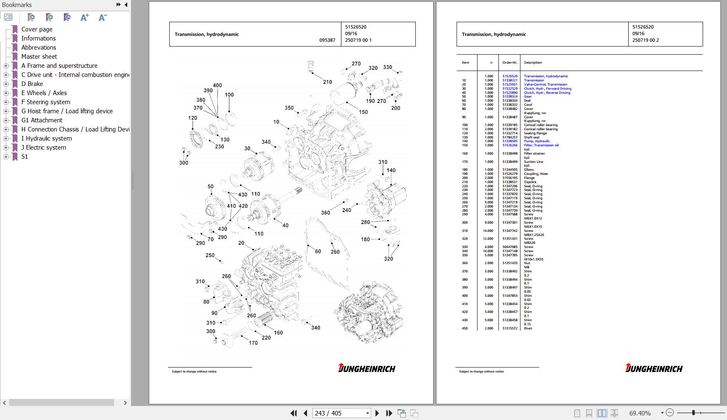Screen dimensions: 727x420
Task: Expand the 'I Hydraulic system' bookmark node
Action: pyautogui.click(x=6, y=138)
